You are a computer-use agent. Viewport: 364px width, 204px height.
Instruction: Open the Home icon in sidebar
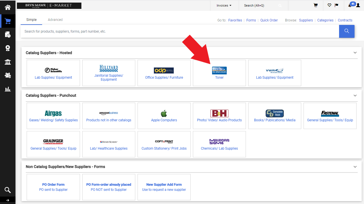pyautogui.click(x=8, y=7)
